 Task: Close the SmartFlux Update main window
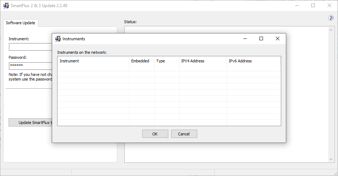329,5
